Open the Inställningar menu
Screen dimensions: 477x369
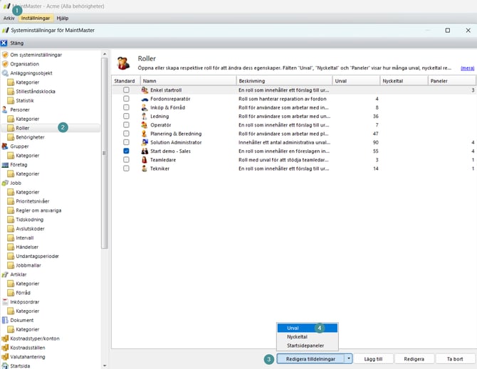pos(36,18)
